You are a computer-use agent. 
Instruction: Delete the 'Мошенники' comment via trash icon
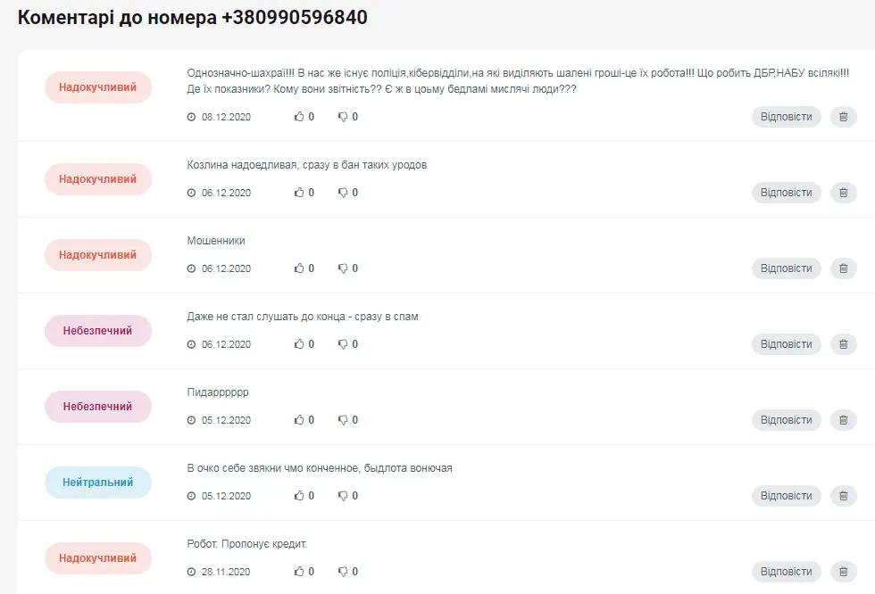coord(843,268)
